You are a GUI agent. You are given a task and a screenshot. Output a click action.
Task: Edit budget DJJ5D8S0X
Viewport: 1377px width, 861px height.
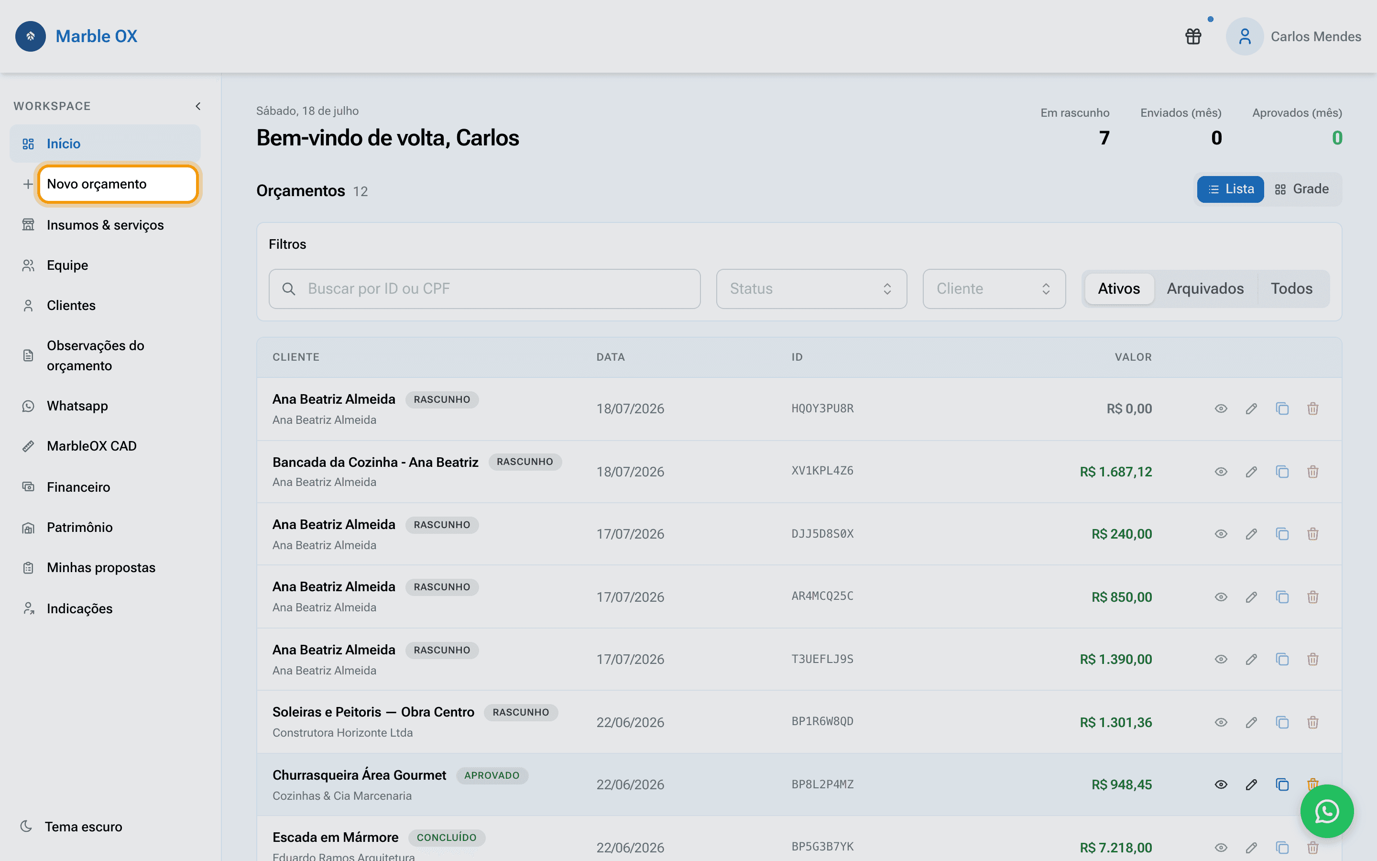(1251, 534)
